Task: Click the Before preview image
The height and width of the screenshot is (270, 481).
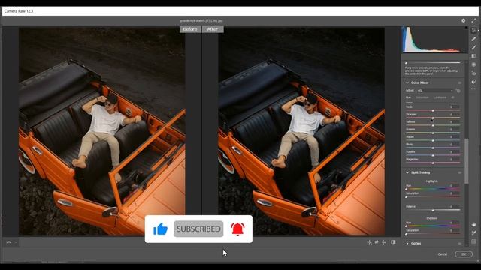Action: [102, 131]
